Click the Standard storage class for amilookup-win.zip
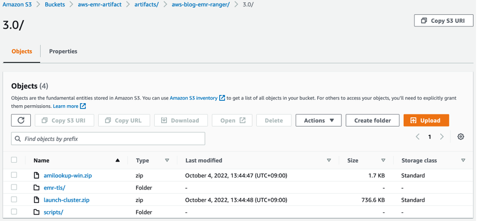The height and width of the screenshot is (221, 477). point(413,176)
